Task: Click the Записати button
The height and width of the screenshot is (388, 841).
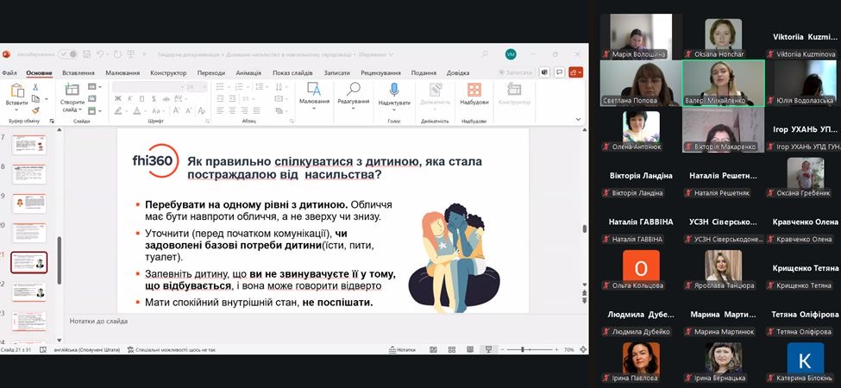Action: point(516,72)
